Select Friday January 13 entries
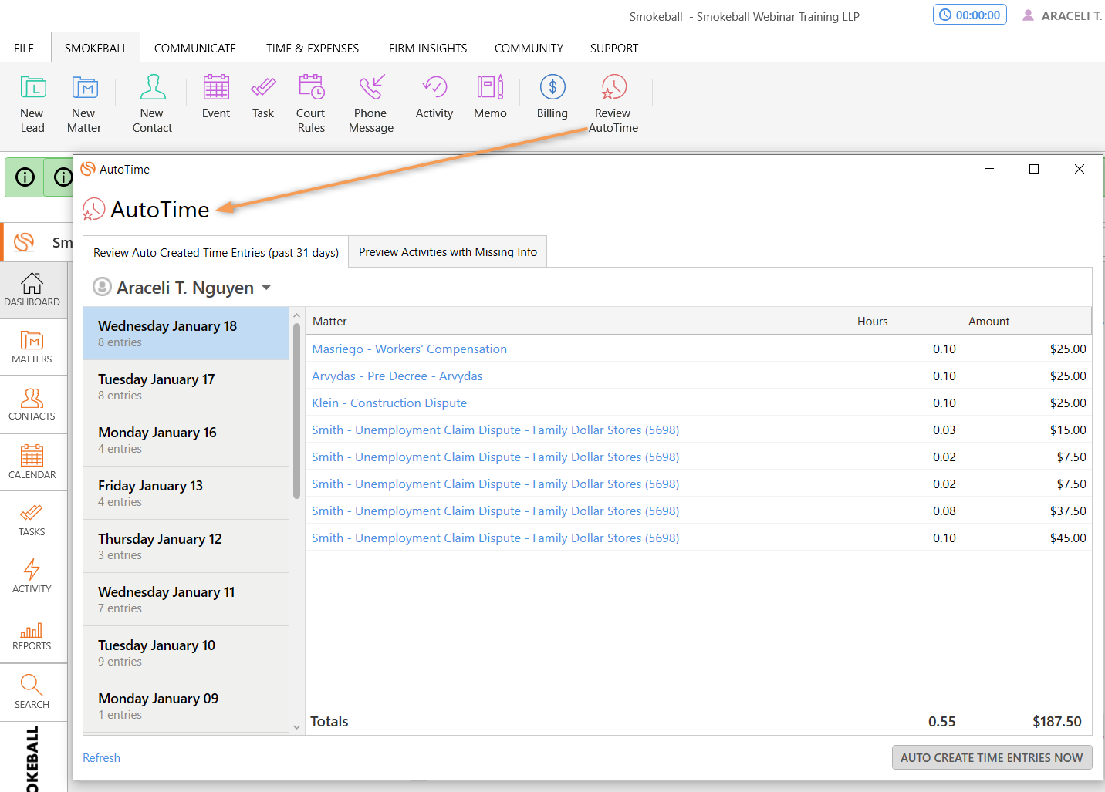Viewport: 1105px width, 792px height. click(x=186, y=493)
